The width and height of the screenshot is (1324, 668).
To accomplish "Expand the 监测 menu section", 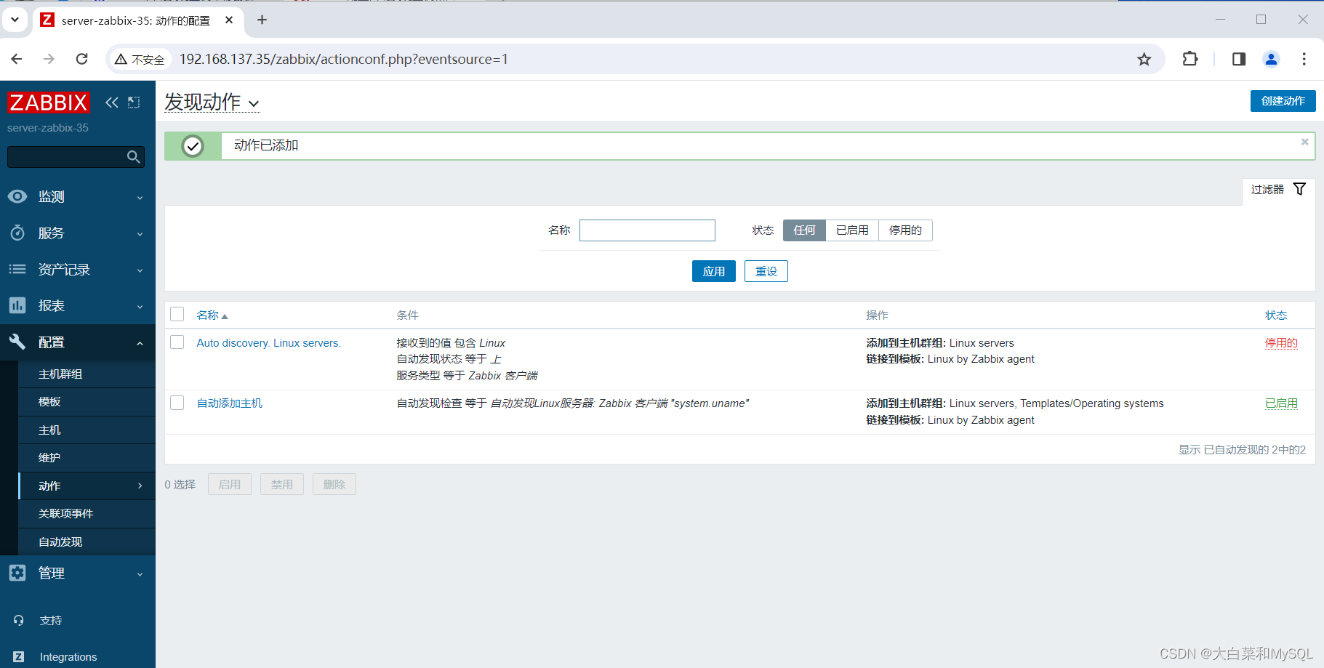I will point(140,197).
